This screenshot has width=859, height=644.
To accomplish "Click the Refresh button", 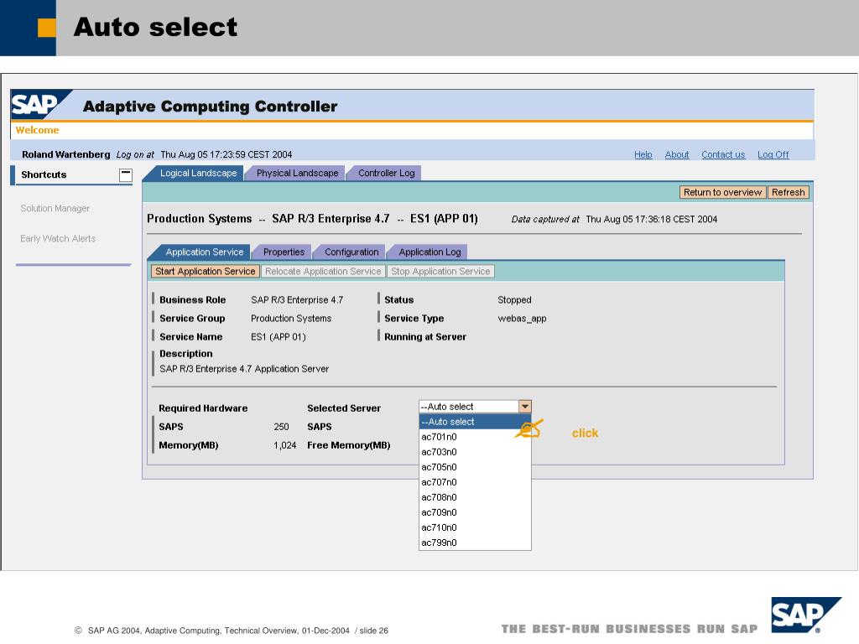I will tap(788, 192).
